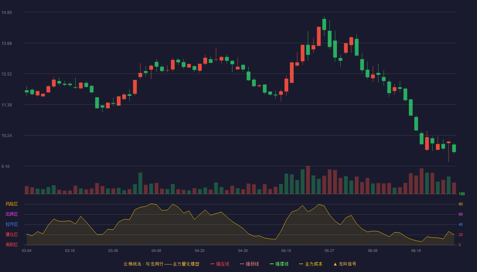The width and height of the screenshot is (477, 272).
Task: Click the yellow dashed 主力成本 legend marker
Action: pos(301,264)
